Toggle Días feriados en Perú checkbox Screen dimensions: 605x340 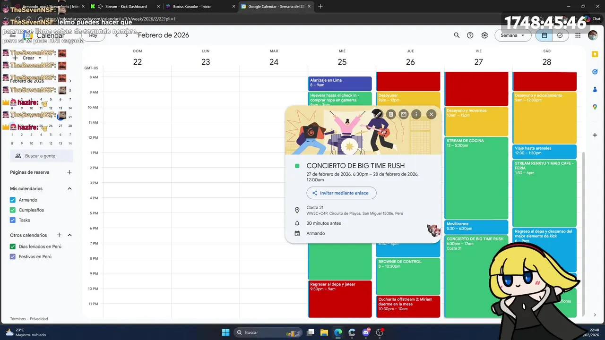pos(13,246)
